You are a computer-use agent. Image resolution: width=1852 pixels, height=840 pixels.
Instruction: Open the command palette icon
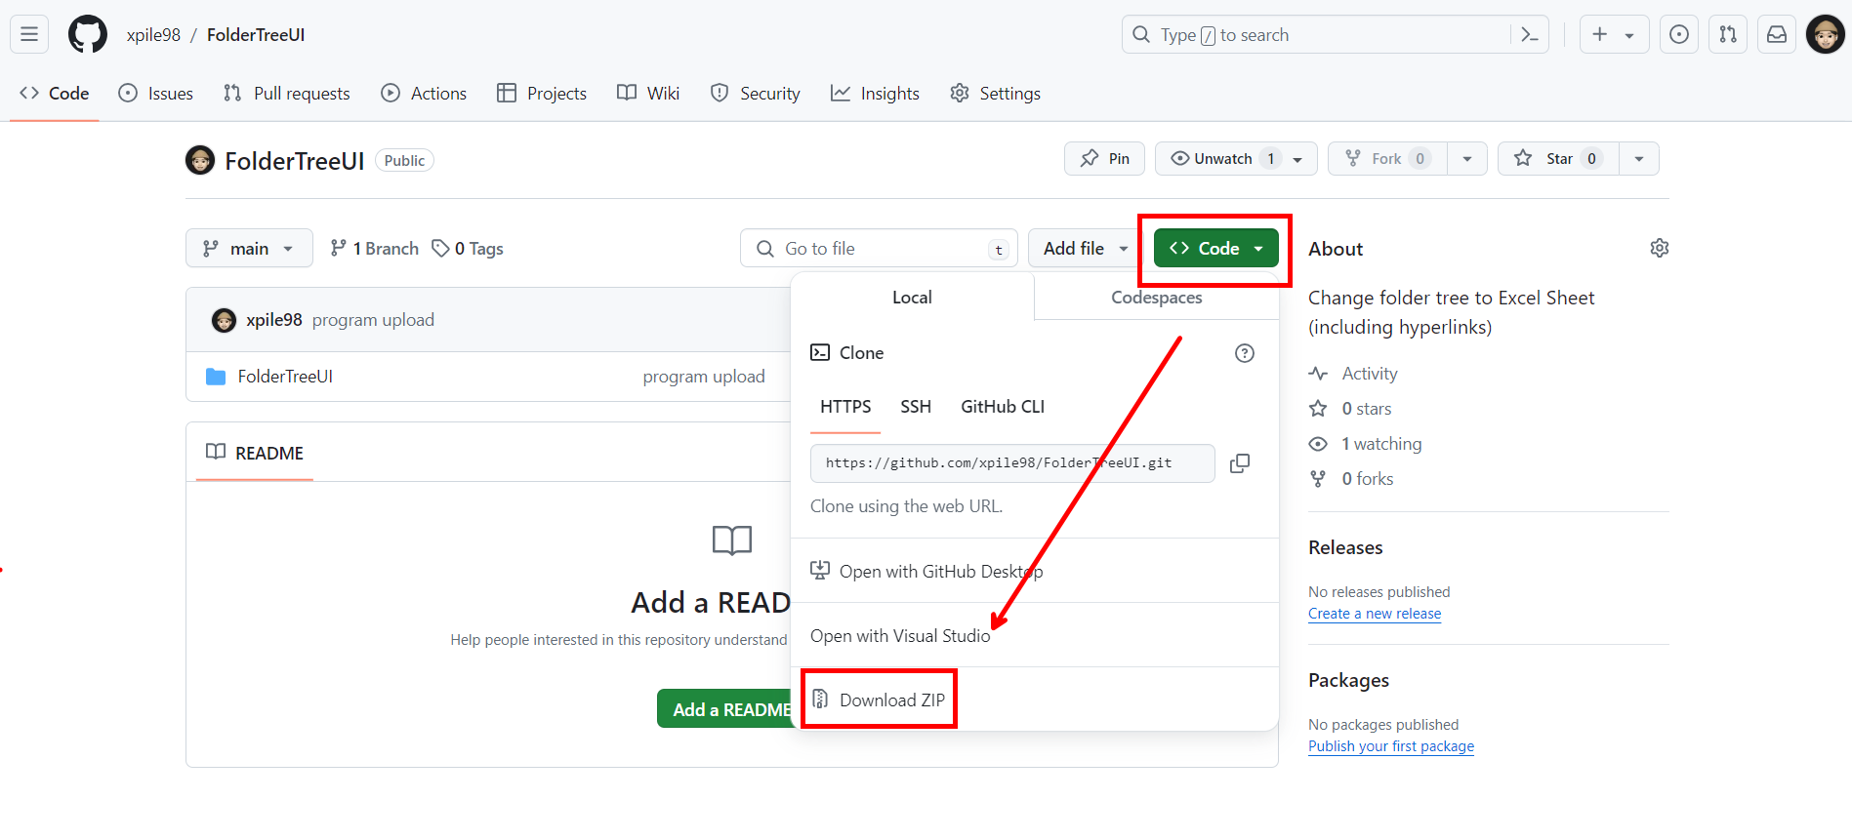point(1530,35)
